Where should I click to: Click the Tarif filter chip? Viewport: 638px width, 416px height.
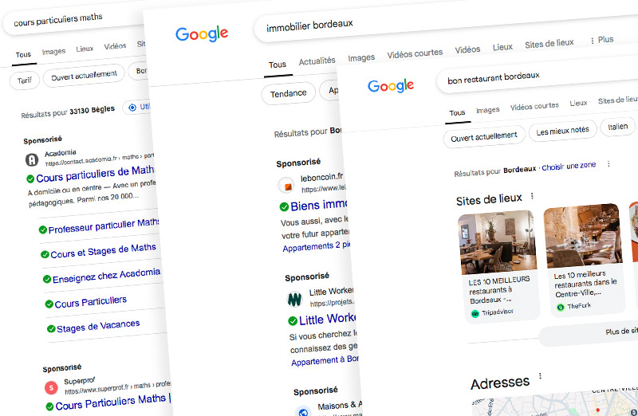pos(25,80)
